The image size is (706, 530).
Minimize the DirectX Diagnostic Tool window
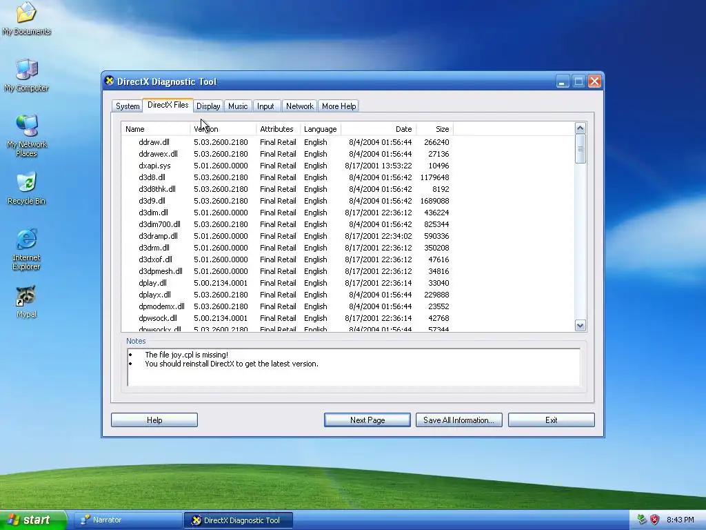(x=563, y=81)
